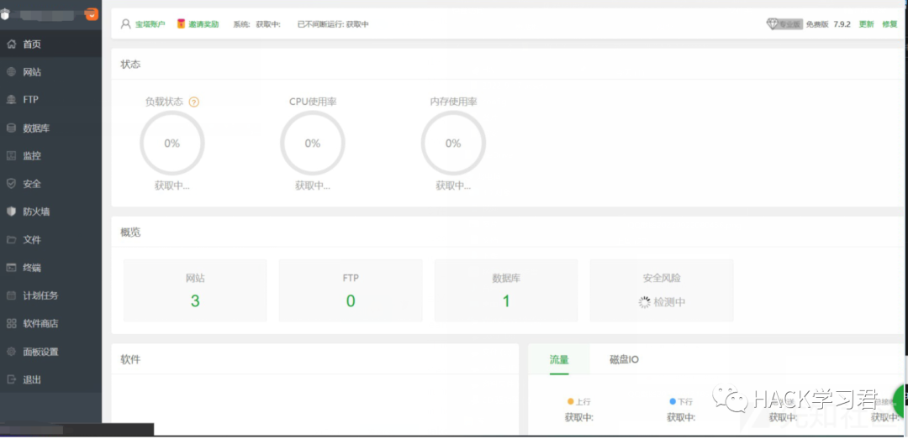Click the user icon beside 宝塔账户

pyautogui.click(x=125, y=24)
